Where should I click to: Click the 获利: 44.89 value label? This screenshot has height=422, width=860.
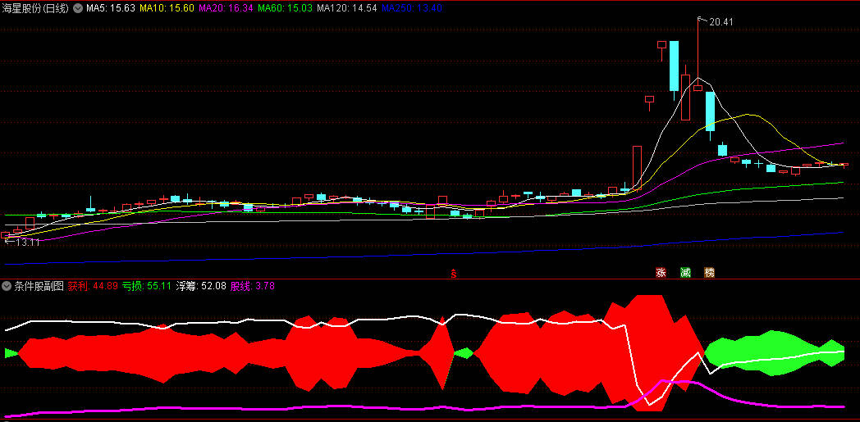coord(93,286)
